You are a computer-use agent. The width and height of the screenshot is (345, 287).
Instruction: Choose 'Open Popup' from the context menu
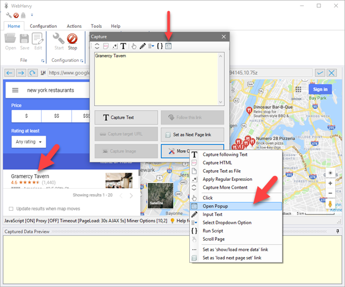click(216, 206)
